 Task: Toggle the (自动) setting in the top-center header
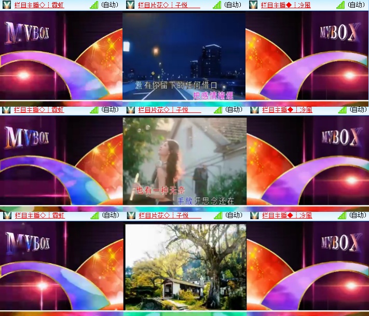tap(233, 5)
